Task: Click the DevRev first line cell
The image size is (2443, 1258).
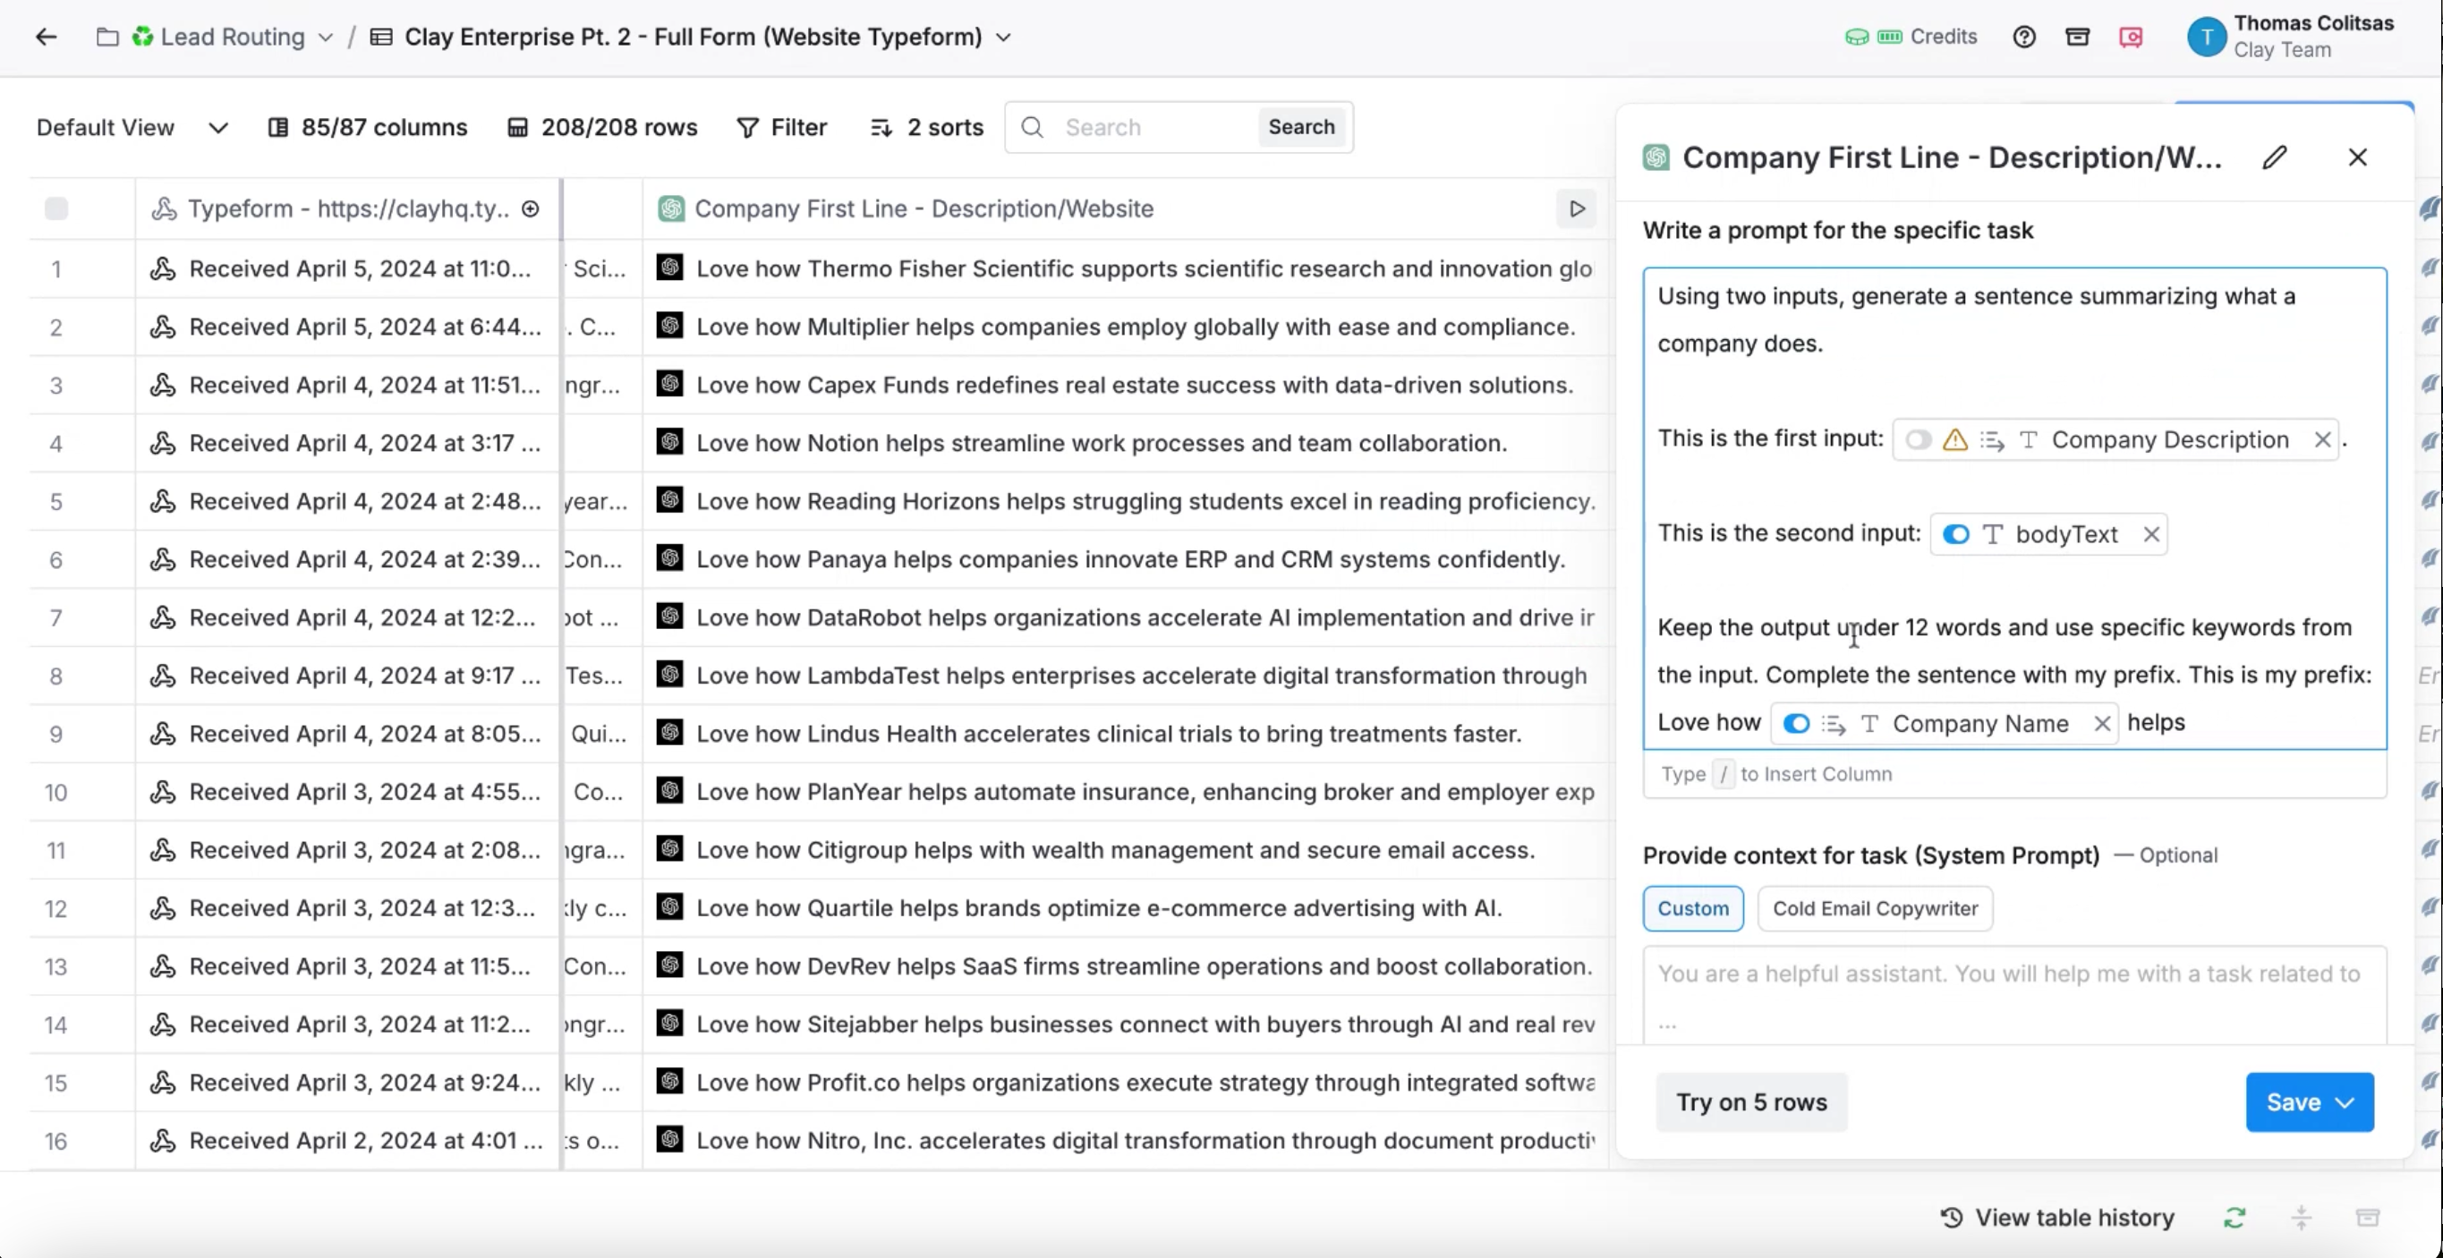Action: pos(1125,966)
